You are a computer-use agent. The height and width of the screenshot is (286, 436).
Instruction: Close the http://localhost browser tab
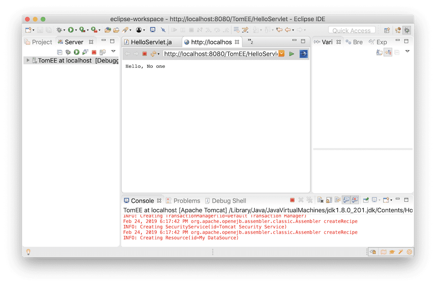click(237, 42)
